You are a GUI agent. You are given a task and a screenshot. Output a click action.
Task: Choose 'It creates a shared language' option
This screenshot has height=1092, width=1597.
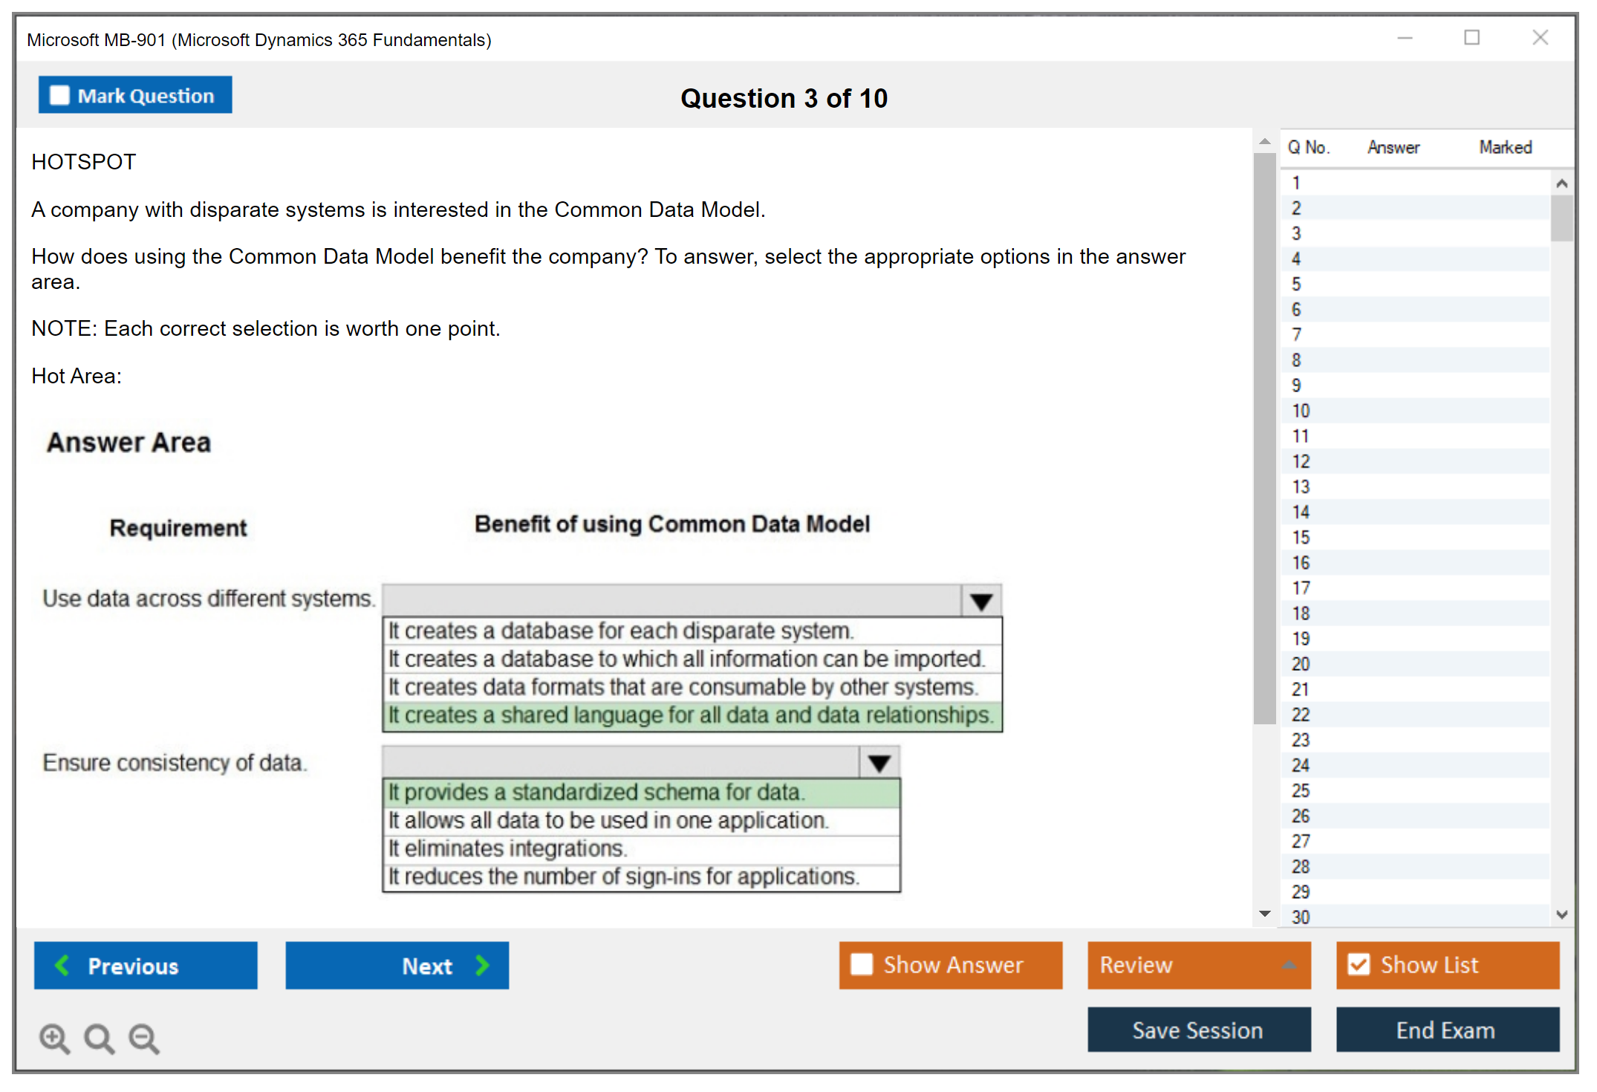691,715
